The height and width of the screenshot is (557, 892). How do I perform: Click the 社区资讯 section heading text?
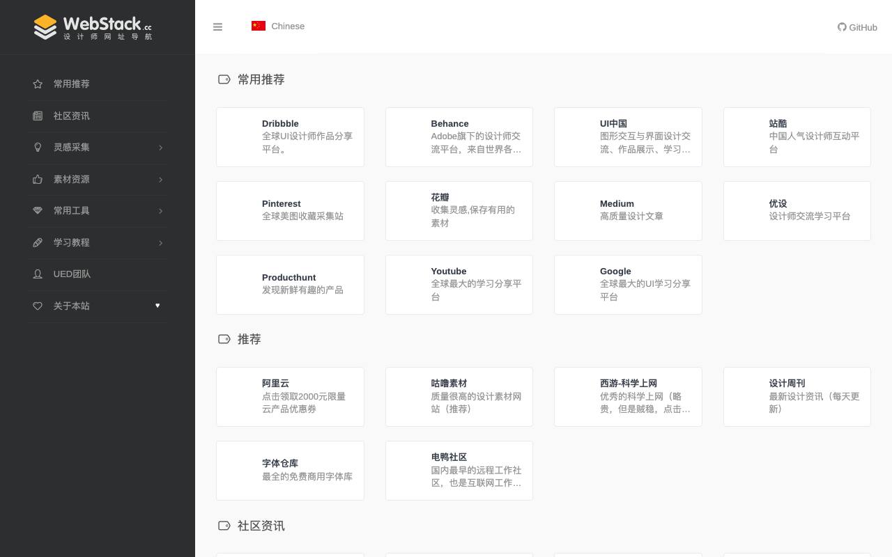coord(261,526)
